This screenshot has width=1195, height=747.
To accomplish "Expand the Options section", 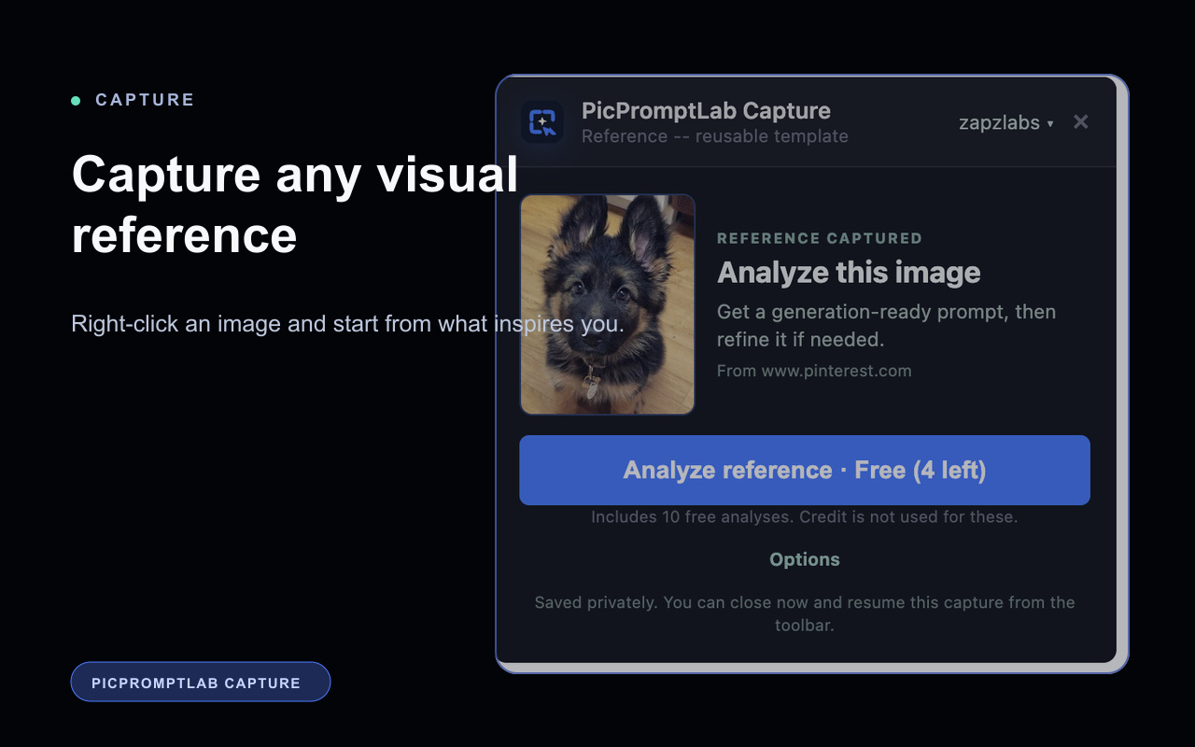I will point(805,559).
